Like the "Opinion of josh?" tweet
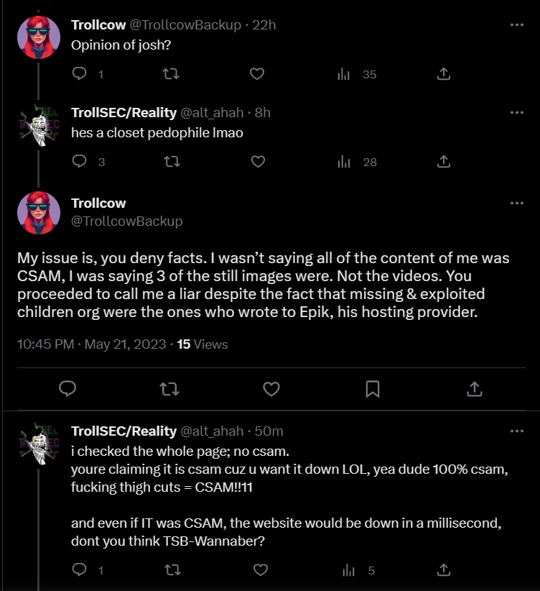The height and width of the screenshot is (591, 540). tap(259, 73)
